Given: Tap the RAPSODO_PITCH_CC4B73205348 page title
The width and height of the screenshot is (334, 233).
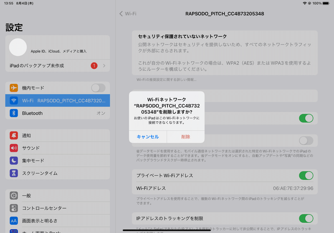Looking at the screenshot, I should click(225, 14).
